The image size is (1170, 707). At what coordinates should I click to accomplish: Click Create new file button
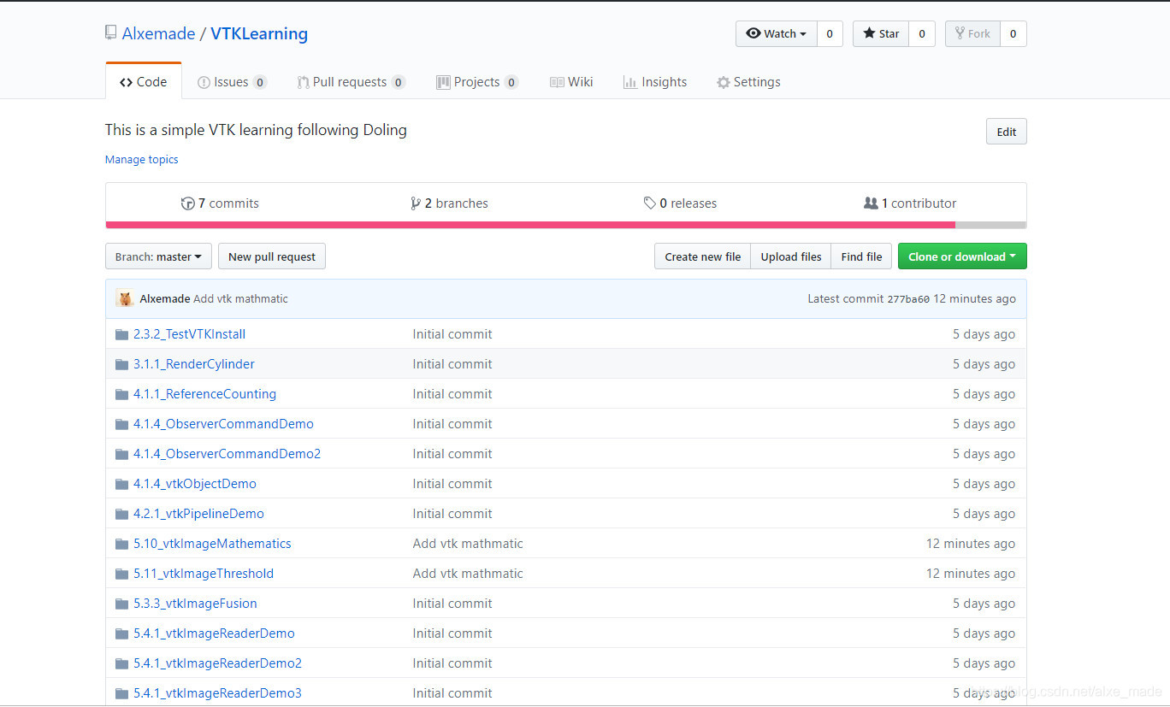(x=703, y=256)
